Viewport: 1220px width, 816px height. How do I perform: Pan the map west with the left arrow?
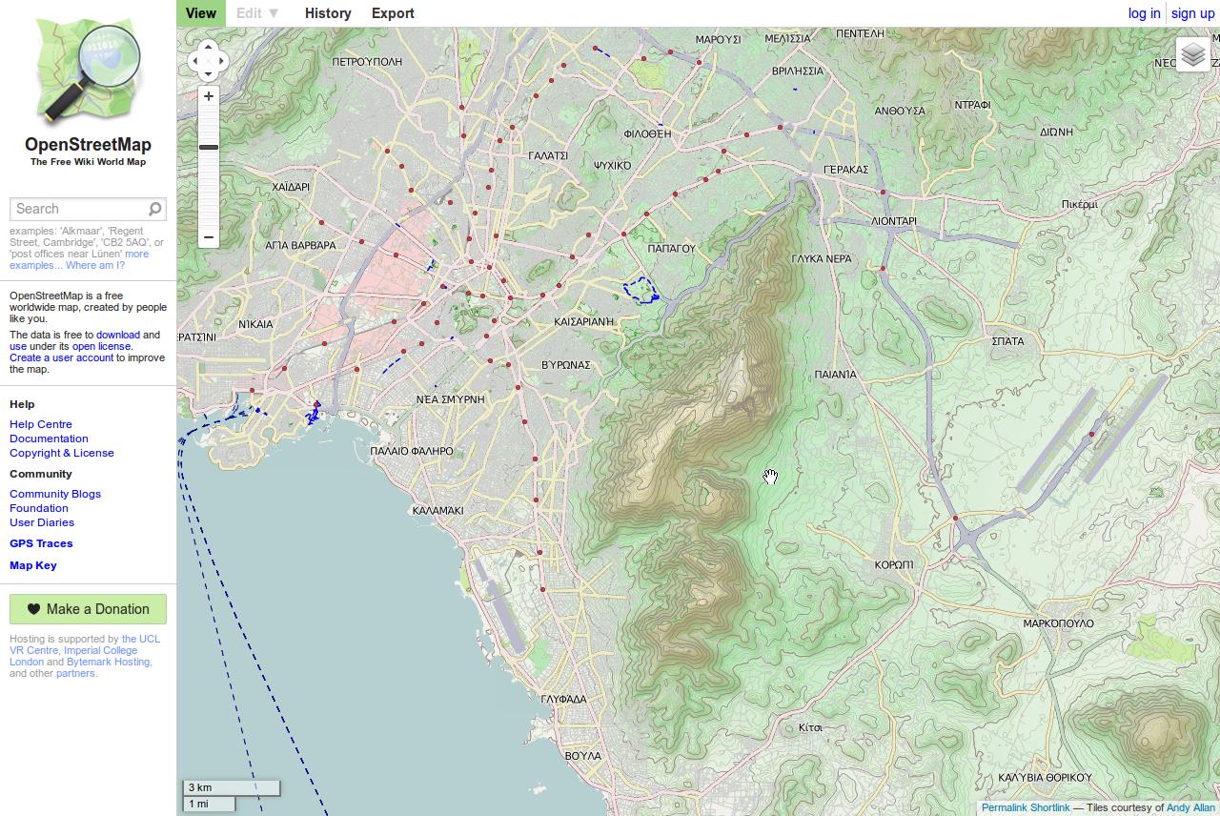point(195,61)
